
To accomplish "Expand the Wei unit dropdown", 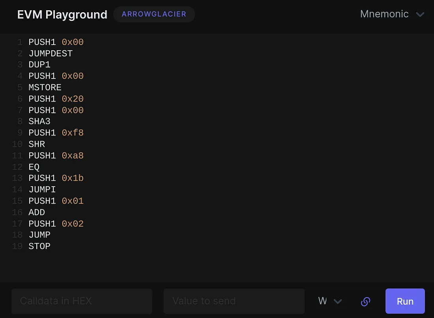I will (x=329, y=301).
